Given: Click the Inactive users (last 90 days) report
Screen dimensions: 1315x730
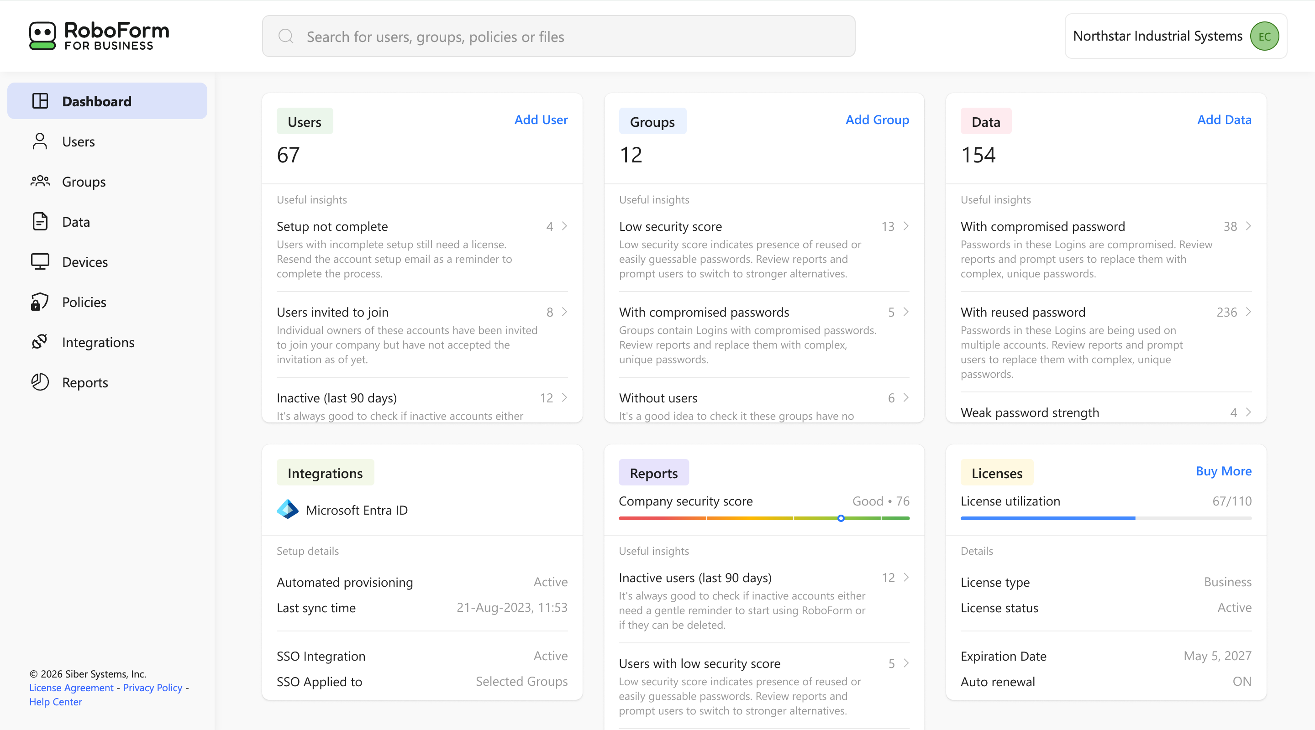Looking at the screenshot, I should pos(764,601).
